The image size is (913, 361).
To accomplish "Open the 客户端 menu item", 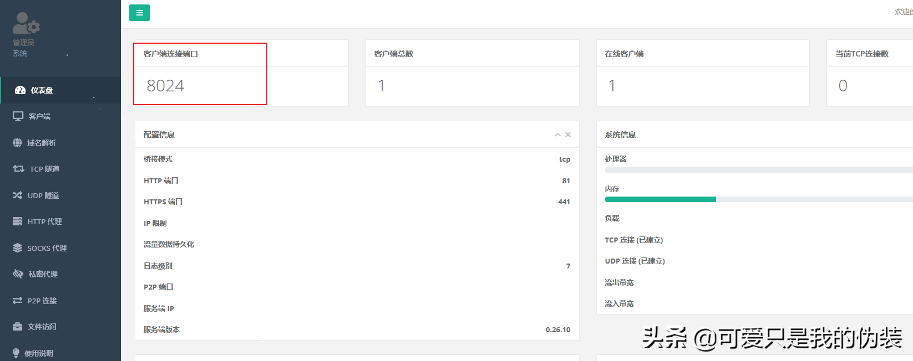I will tap(60, 116).
